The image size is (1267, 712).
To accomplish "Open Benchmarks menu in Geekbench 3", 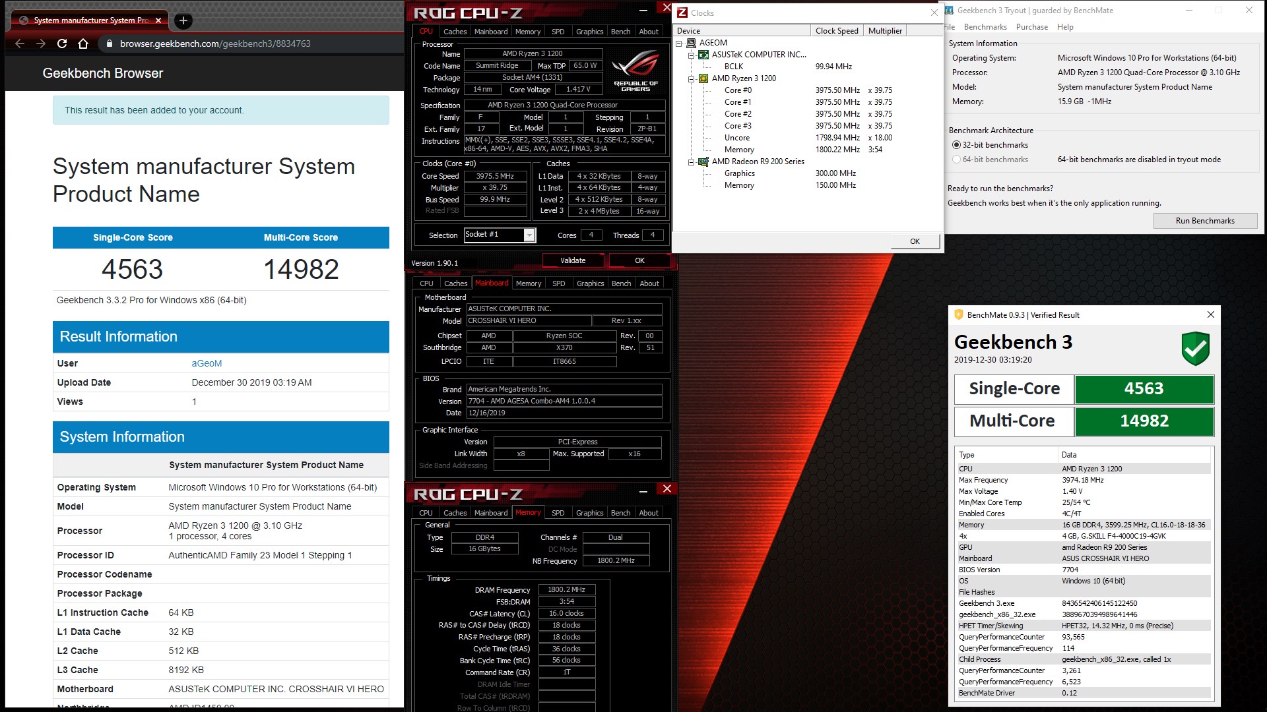I will point(985,27).
